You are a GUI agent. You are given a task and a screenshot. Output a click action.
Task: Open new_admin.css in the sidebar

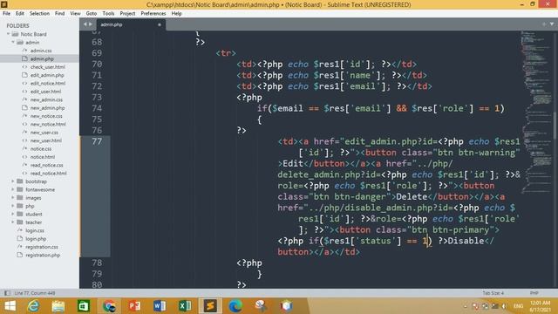[x=46, y=99]
